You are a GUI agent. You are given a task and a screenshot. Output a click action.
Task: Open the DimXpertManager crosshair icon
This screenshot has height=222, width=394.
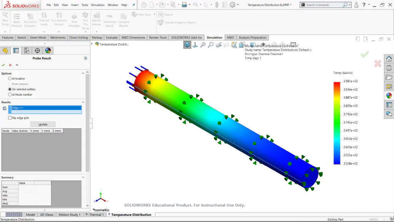coord(37,50)
